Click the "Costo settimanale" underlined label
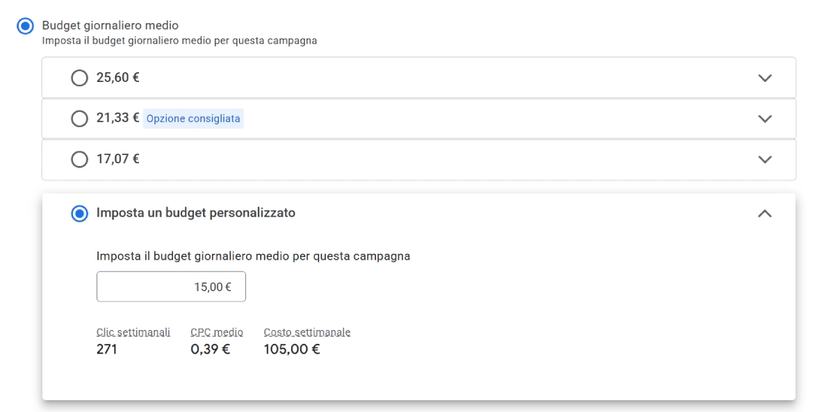834x412 pixels. click(306, 331)
